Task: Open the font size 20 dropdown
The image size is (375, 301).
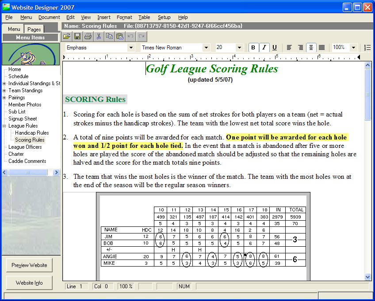Action: [239, 48]
